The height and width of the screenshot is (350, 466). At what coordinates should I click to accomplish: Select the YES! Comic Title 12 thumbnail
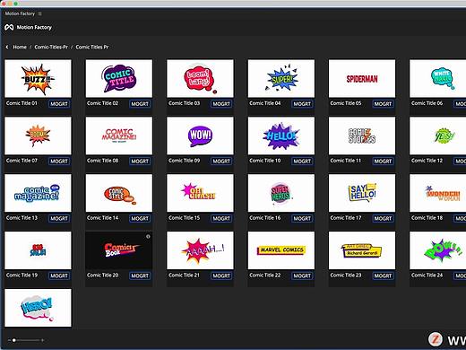(x=438, y=136)
